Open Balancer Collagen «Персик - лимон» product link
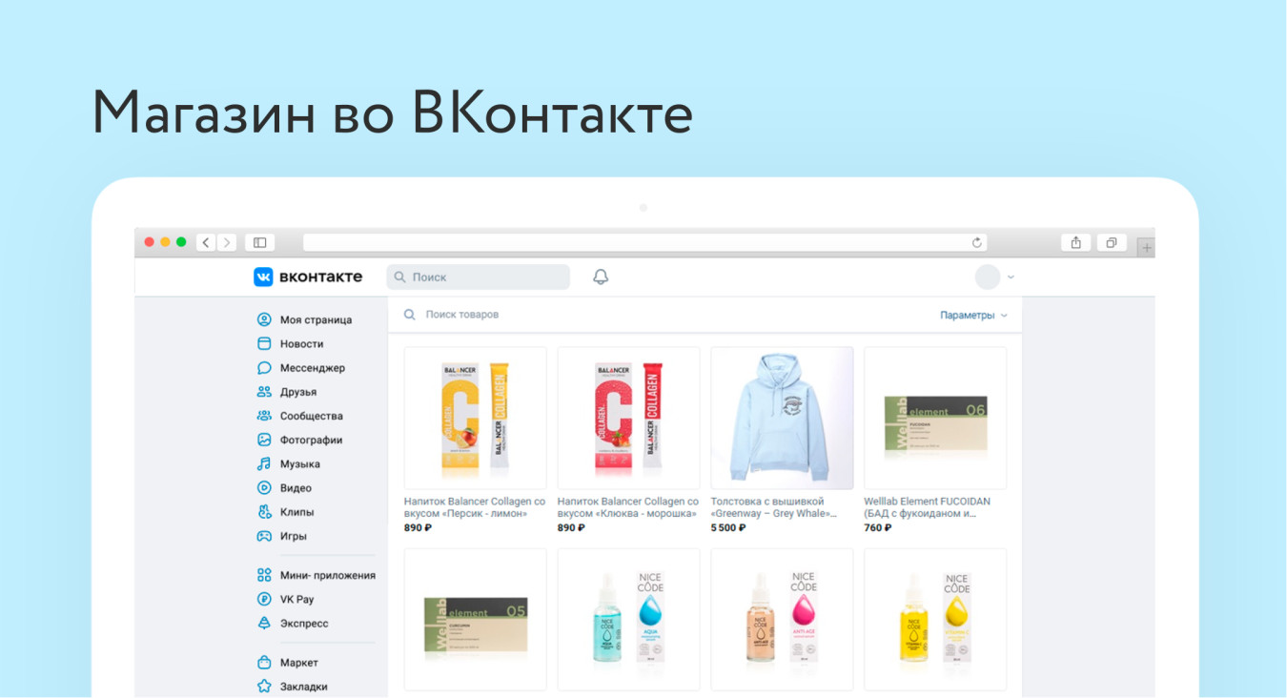 (x=474, y=507)
